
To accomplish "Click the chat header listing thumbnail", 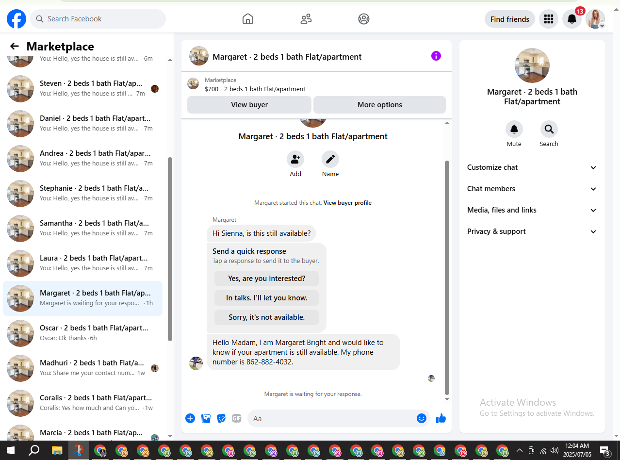I will (199, 56).
